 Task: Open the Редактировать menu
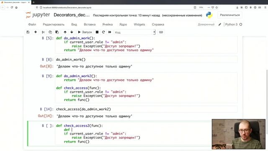click(54, 24)
